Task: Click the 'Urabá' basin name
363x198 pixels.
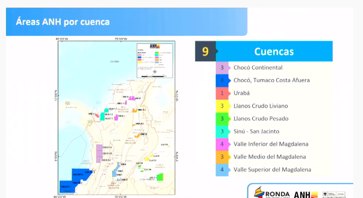Action: [x=241, y=93]
